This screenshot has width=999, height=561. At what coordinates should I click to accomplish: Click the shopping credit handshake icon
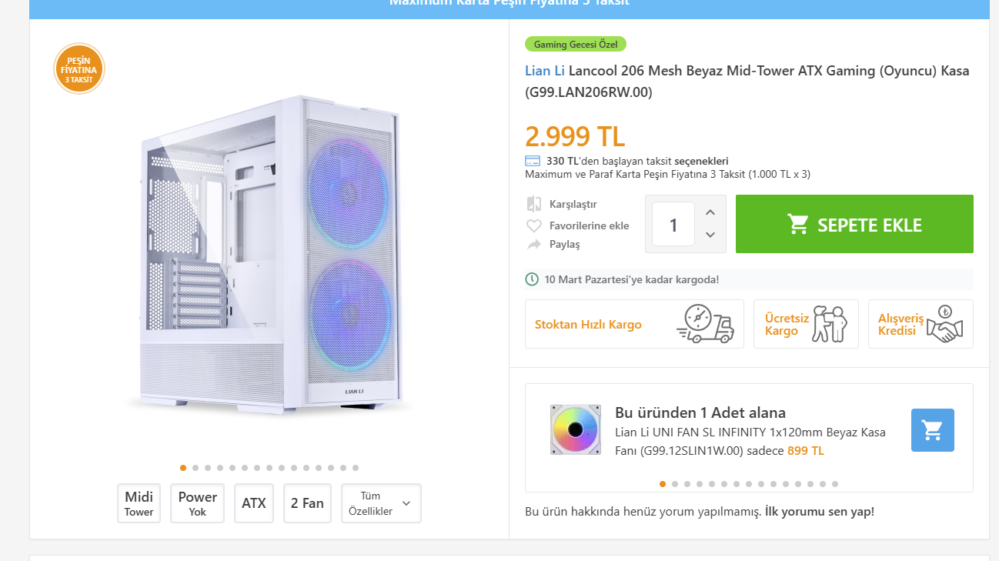944,324
